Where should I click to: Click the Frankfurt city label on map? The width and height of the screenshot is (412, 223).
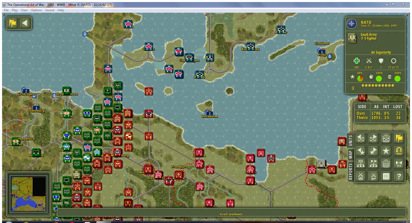tap(179, 167)
